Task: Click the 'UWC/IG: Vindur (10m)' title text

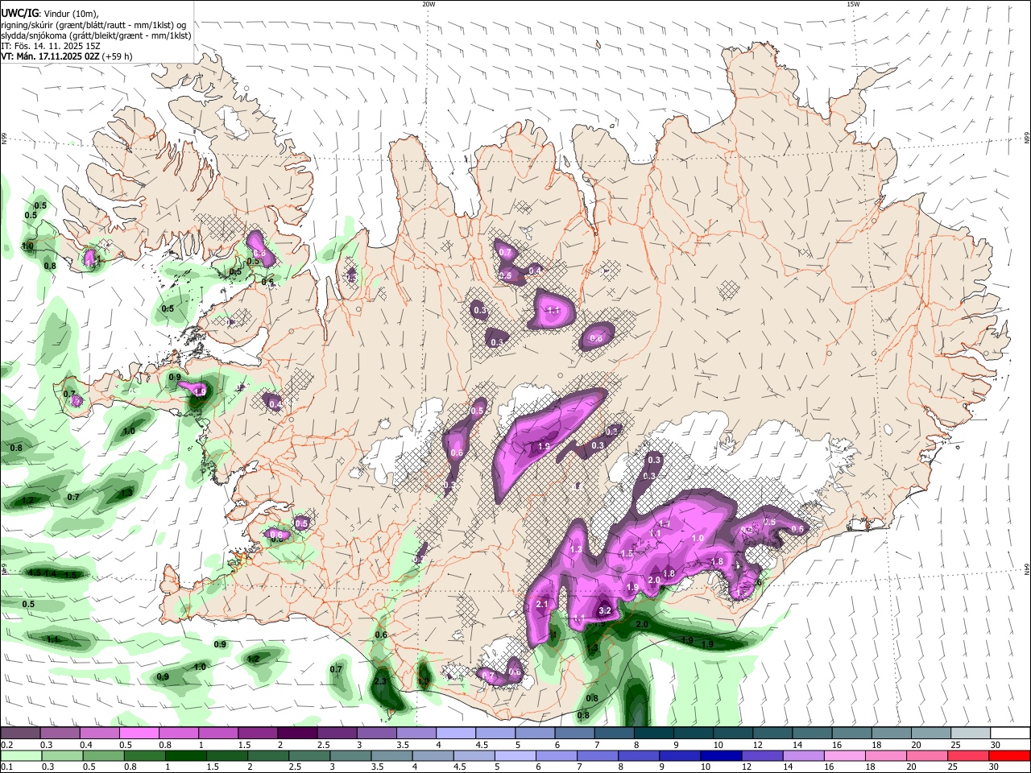Action: pyautogui.click(x=49, y=13)
